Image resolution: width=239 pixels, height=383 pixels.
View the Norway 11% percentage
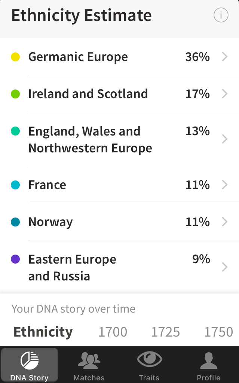click(x=197, y=222)
